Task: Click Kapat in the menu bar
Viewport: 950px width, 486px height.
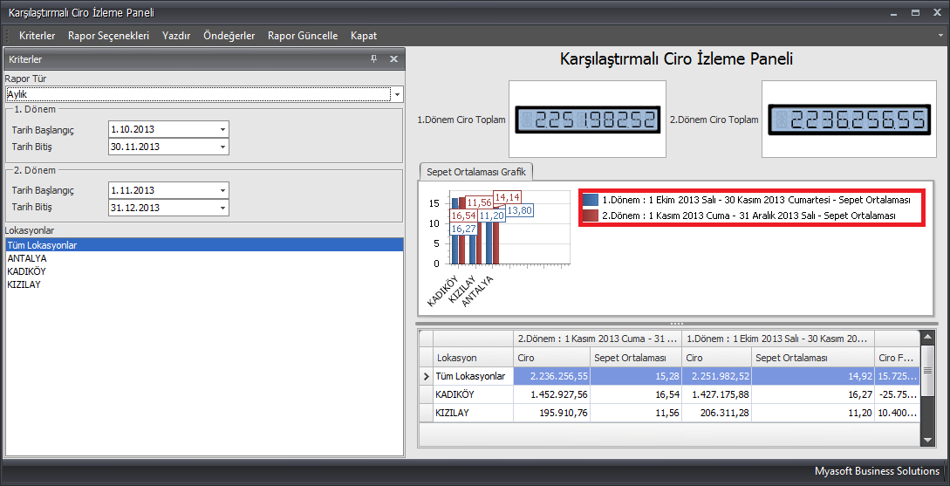Action: [x=364, y=36]
